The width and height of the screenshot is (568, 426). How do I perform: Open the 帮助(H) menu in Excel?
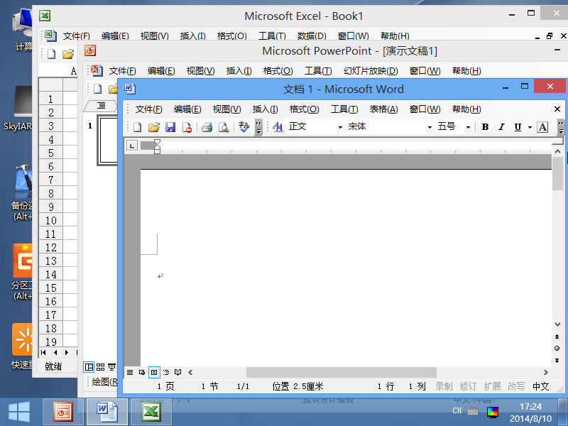(395, 36)
